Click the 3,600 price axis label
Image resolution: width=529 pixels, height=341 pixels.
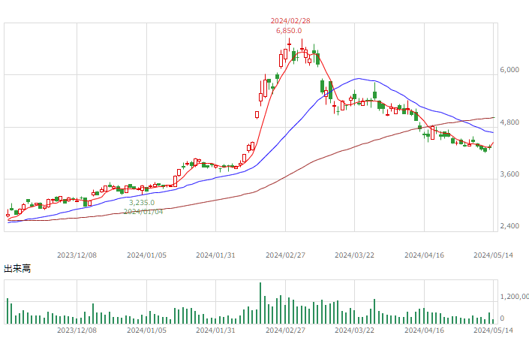click(x=509, y=174)
